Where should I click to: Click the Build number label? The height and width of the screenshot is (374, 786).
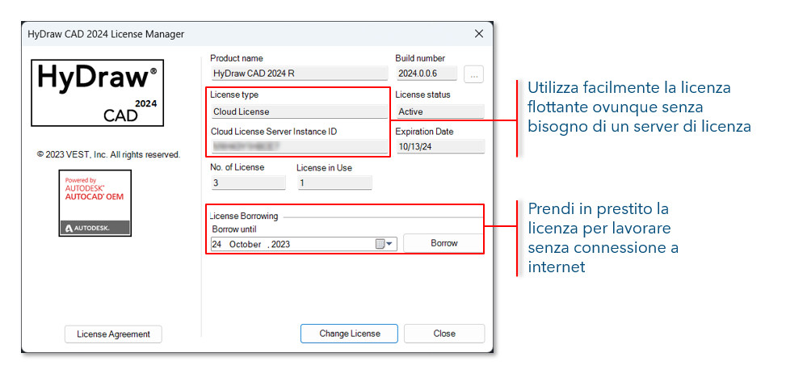pos(420,58)
